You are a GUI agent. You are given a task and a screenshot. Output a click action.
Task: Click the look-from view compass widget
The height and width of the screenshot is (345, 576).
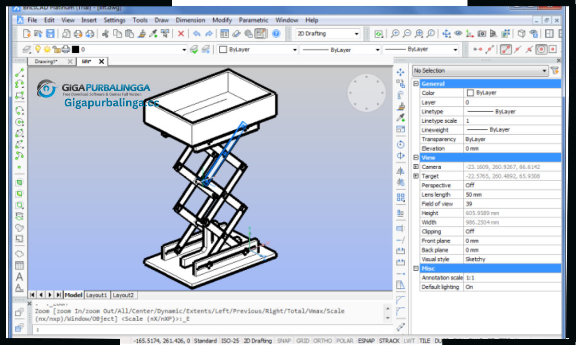click(x=367, y=92)
